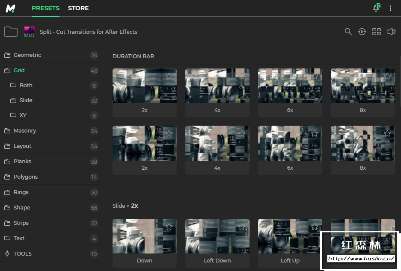401x271 pixels.
Task: Favorite the Left Down preset star
Action: [242, 227]
